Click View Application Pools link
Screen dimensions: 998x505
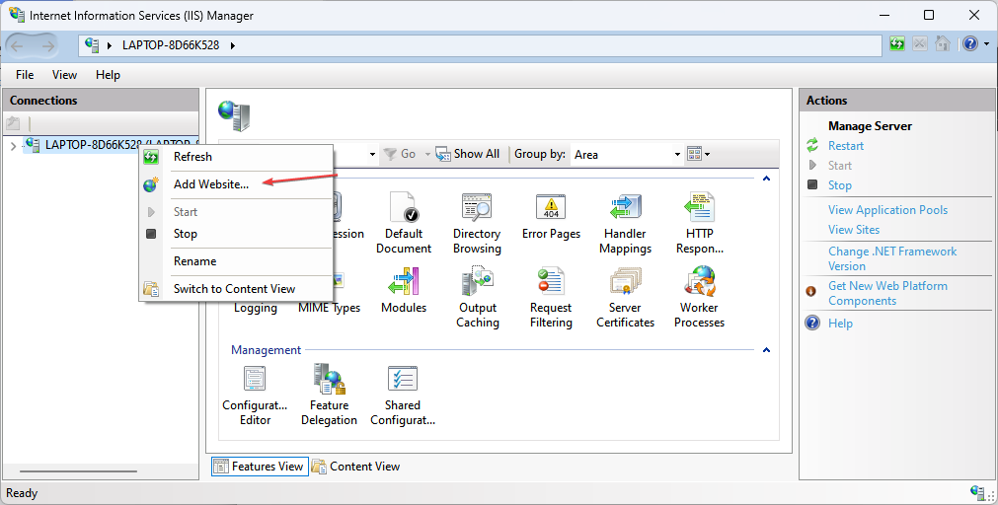(887, 210)
